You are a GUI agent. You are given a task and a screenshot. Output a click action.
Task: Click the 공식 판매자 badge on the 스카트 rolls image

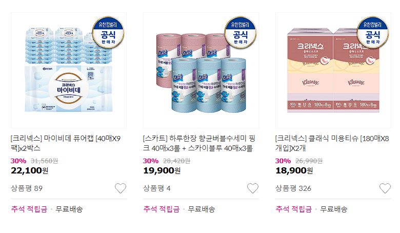[241, 32]
